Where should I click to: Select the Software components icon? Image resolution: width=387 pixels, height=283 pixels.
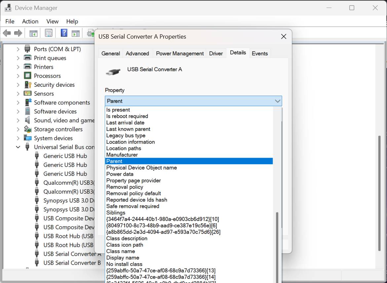tap(28, 102)
